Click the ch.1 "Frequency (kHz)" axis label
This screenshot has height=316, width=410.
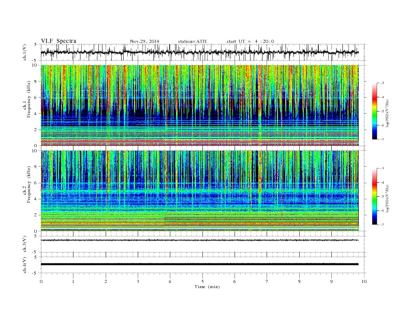point(29,99)
